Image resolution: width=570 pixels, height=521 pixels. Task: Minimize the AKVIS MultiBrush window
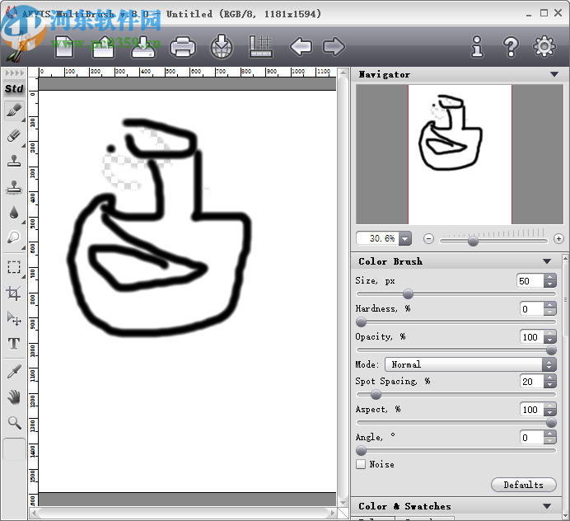pos(529,14)
